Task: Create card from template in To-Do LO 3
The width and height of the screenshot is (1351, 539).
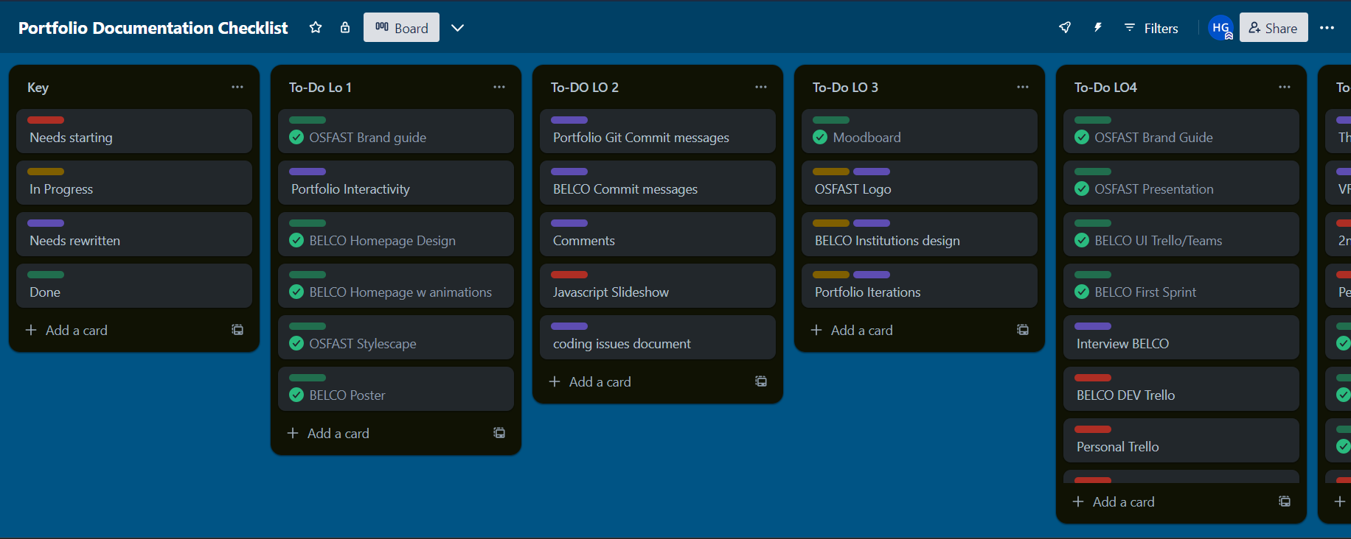Action: tap(1023, 330)
